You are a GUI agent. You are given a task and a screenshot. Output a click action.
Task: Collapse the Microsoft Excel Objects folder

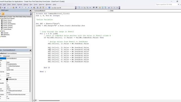(x=0, y=18)
